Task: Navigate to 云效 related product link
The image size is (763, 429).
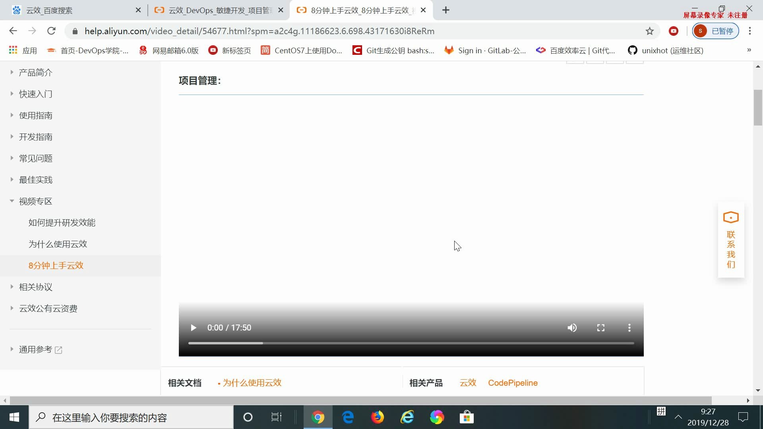Action: (x=467, y=383)
